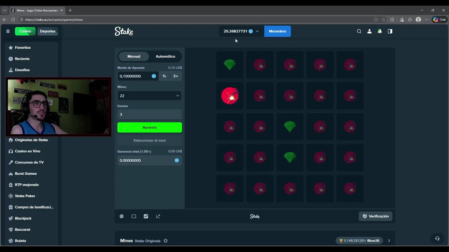
Task: Click the Stake logo in header
Action: [124, 31]
